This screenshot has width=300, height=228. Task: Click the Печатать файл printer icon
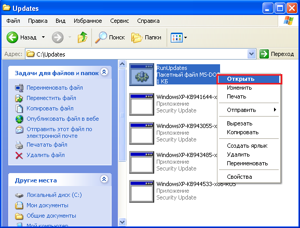click(19, 145)
